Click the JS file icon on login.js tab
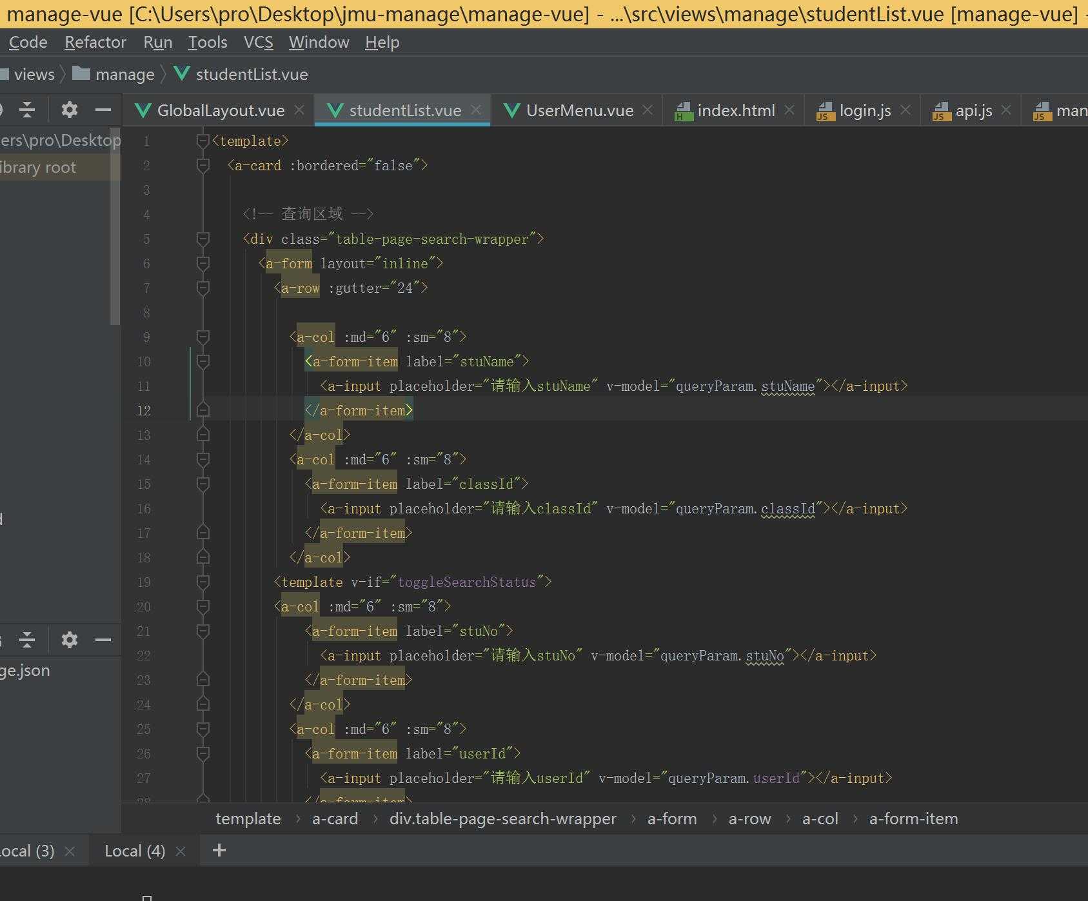 pos(825,111)
